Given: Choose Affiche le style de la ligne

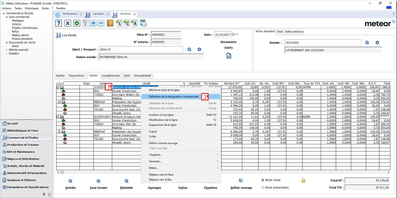Looking at the screenshot, I should (x=181, y=90).
